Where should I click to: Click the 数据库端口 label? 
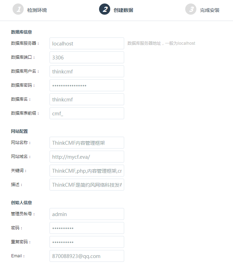tap(23, 57)
